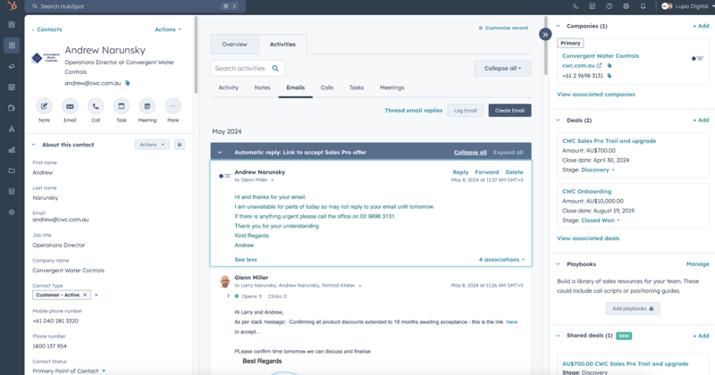Remove the Customer - Active tag

85,296
